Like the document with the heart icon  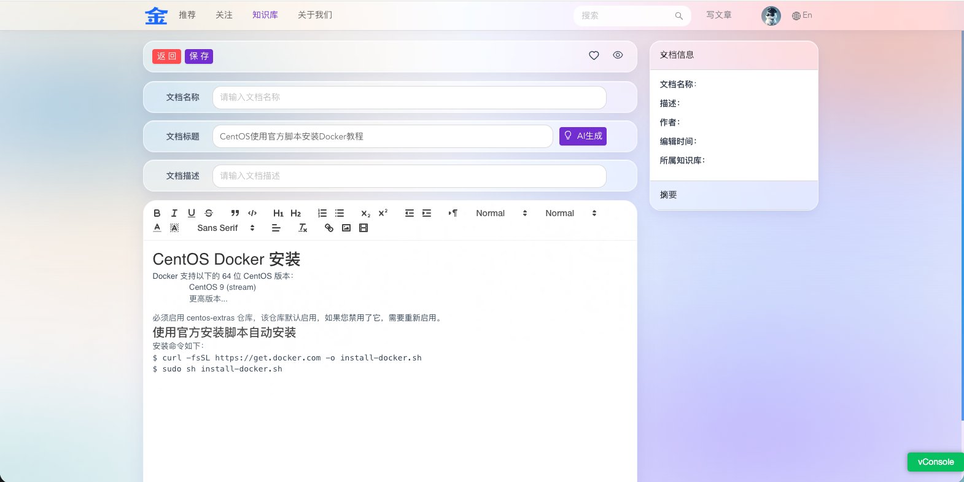(x=594, y=55)
